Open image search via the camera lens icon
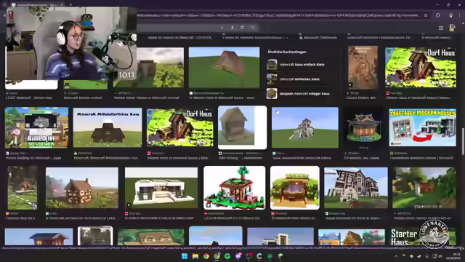The image size is (465, 262). (x=242, y=28)
